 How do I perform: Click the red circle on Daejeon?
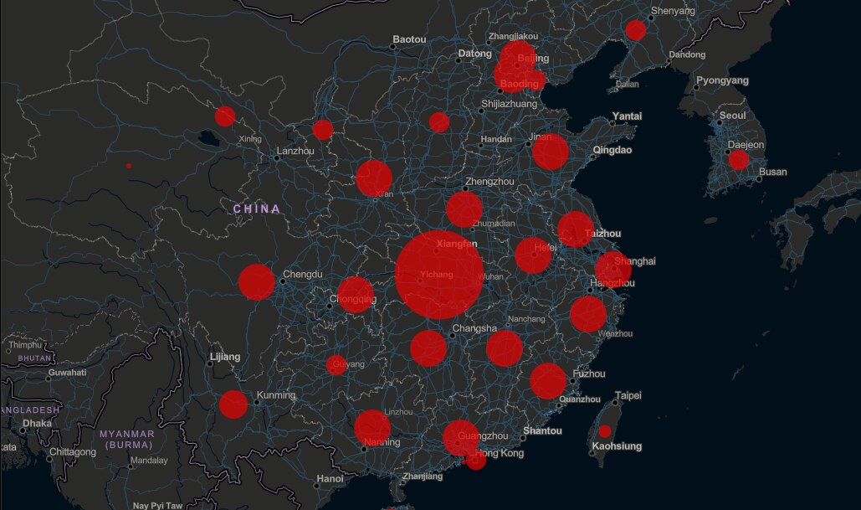click(738, 160)
